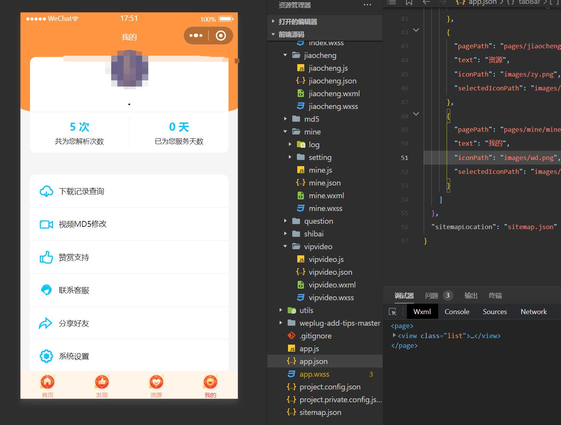Open the explorer more actions ellipsis

(x=367, y=5)
